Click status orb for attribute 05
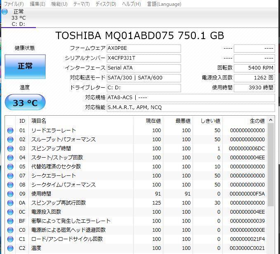The height and width of the screenshot is (254, 280). (x=10, y=167)
